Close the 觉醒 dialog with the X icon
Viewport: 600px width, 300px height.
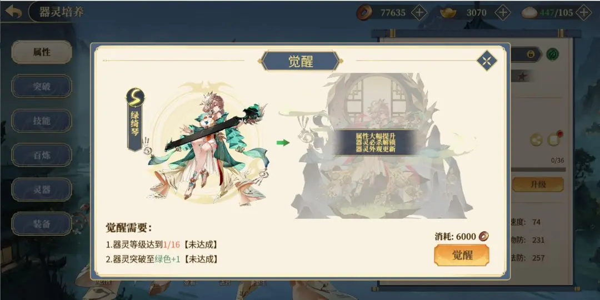tap(487, 61)
